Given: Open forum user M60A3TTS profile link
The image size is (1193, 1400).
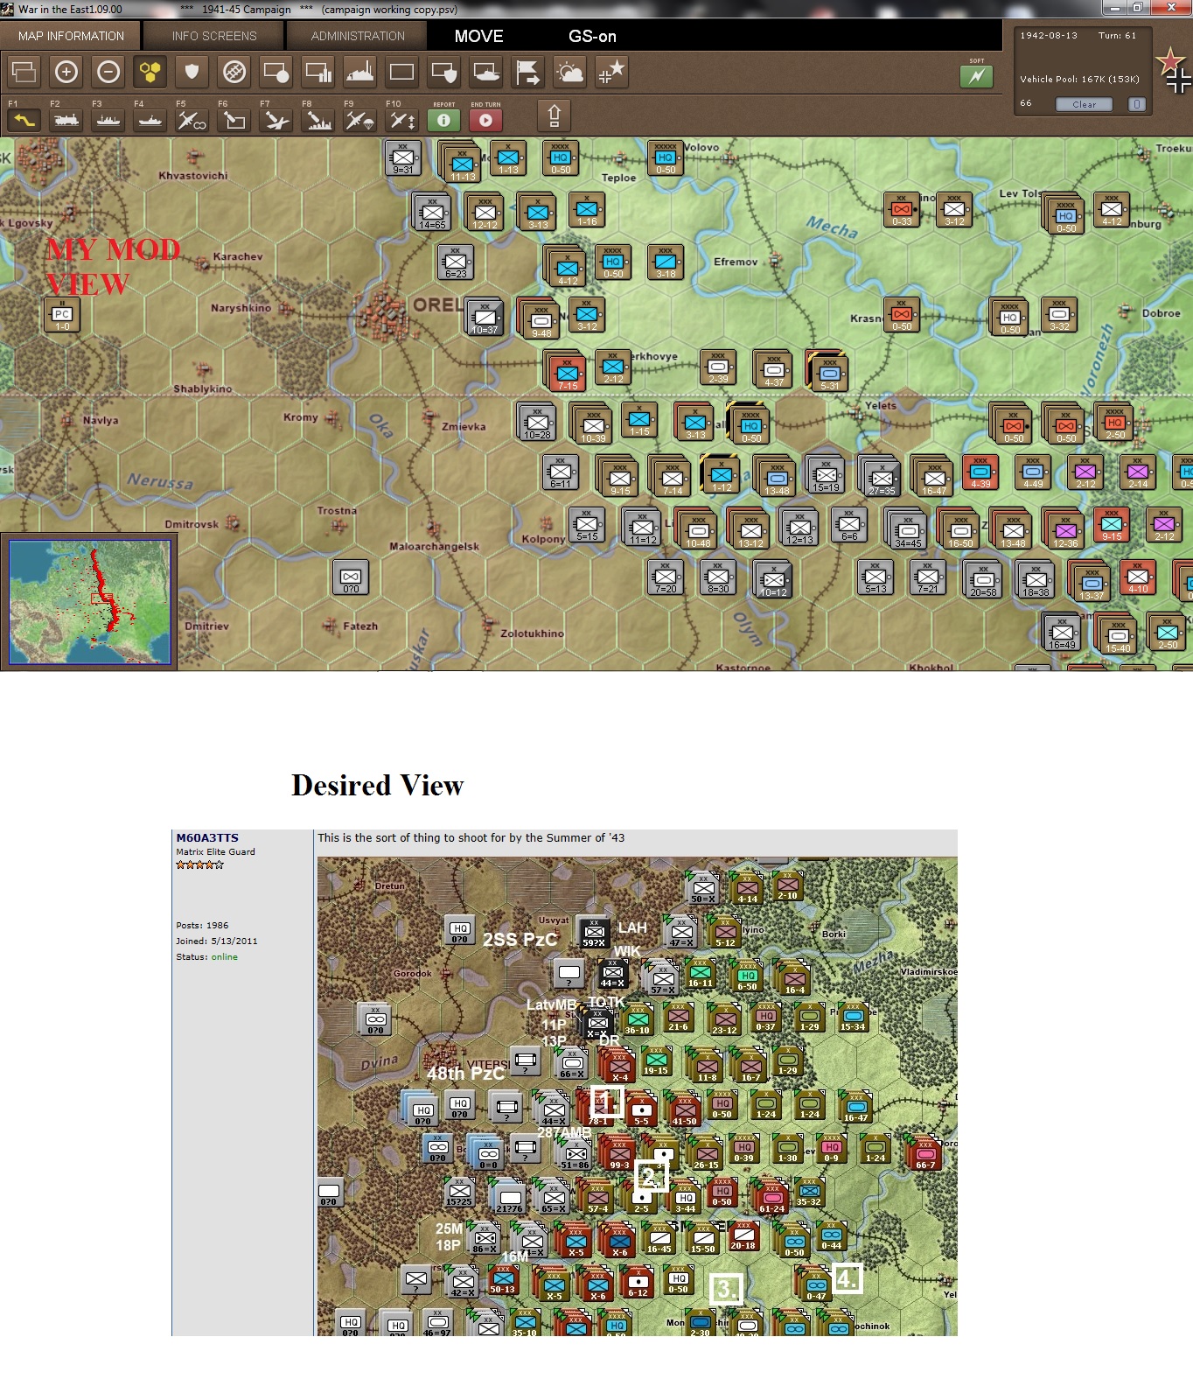Looking at the screenshot, I should point(207,837).
